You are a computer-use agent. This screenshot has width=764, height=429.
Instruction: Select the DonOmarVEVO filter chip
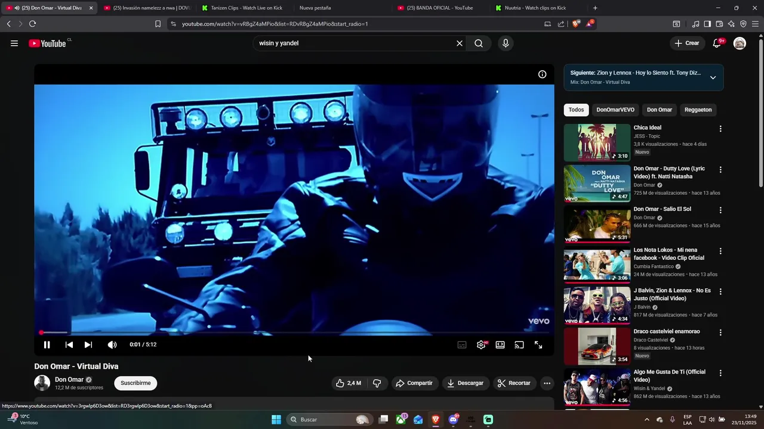point(615,110)
